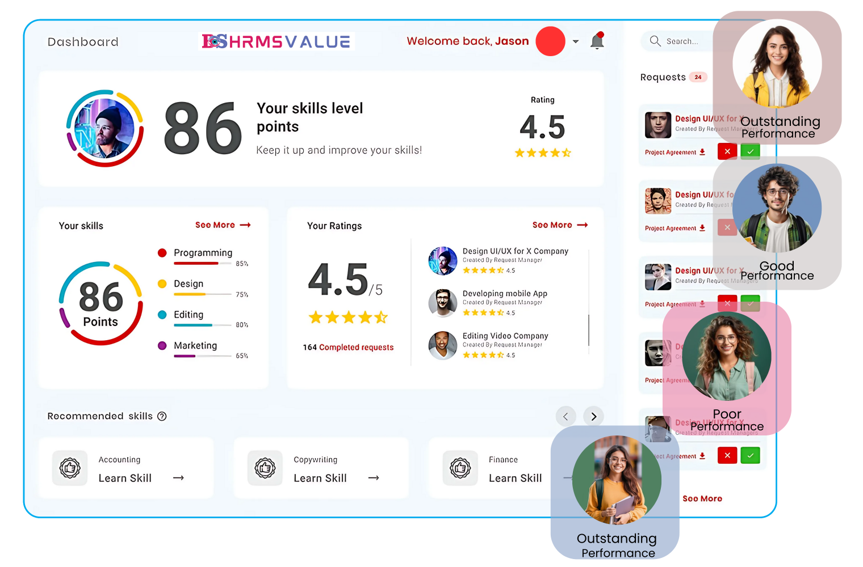Click the Dashboard title

click(x=83, y=42)
